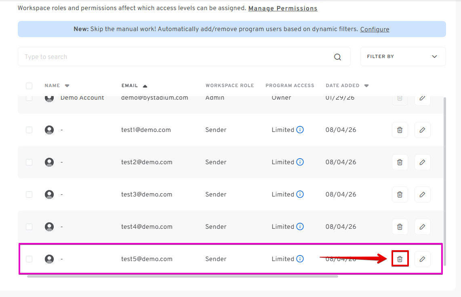Click the Workspace Role column header
The height and width of the screenshot is (297, 461).
pos(229,86)
